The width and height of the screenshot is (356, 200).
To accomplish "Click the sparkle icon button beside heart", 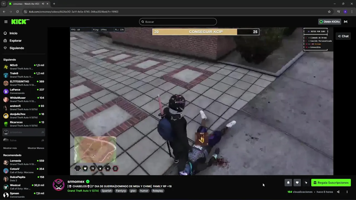I will (x=306, y=182).
